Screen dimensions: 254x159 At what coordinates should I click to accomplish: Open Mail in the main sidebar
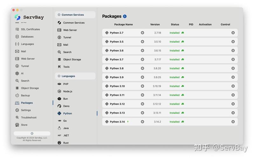20,52
